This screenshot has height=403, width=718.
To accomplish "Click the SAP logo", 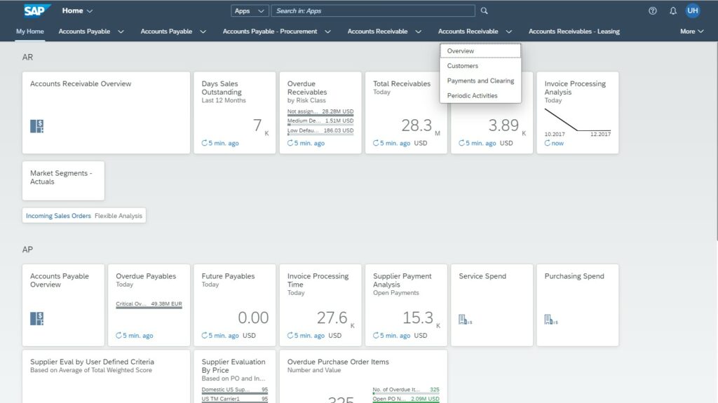I will [36, 11].
